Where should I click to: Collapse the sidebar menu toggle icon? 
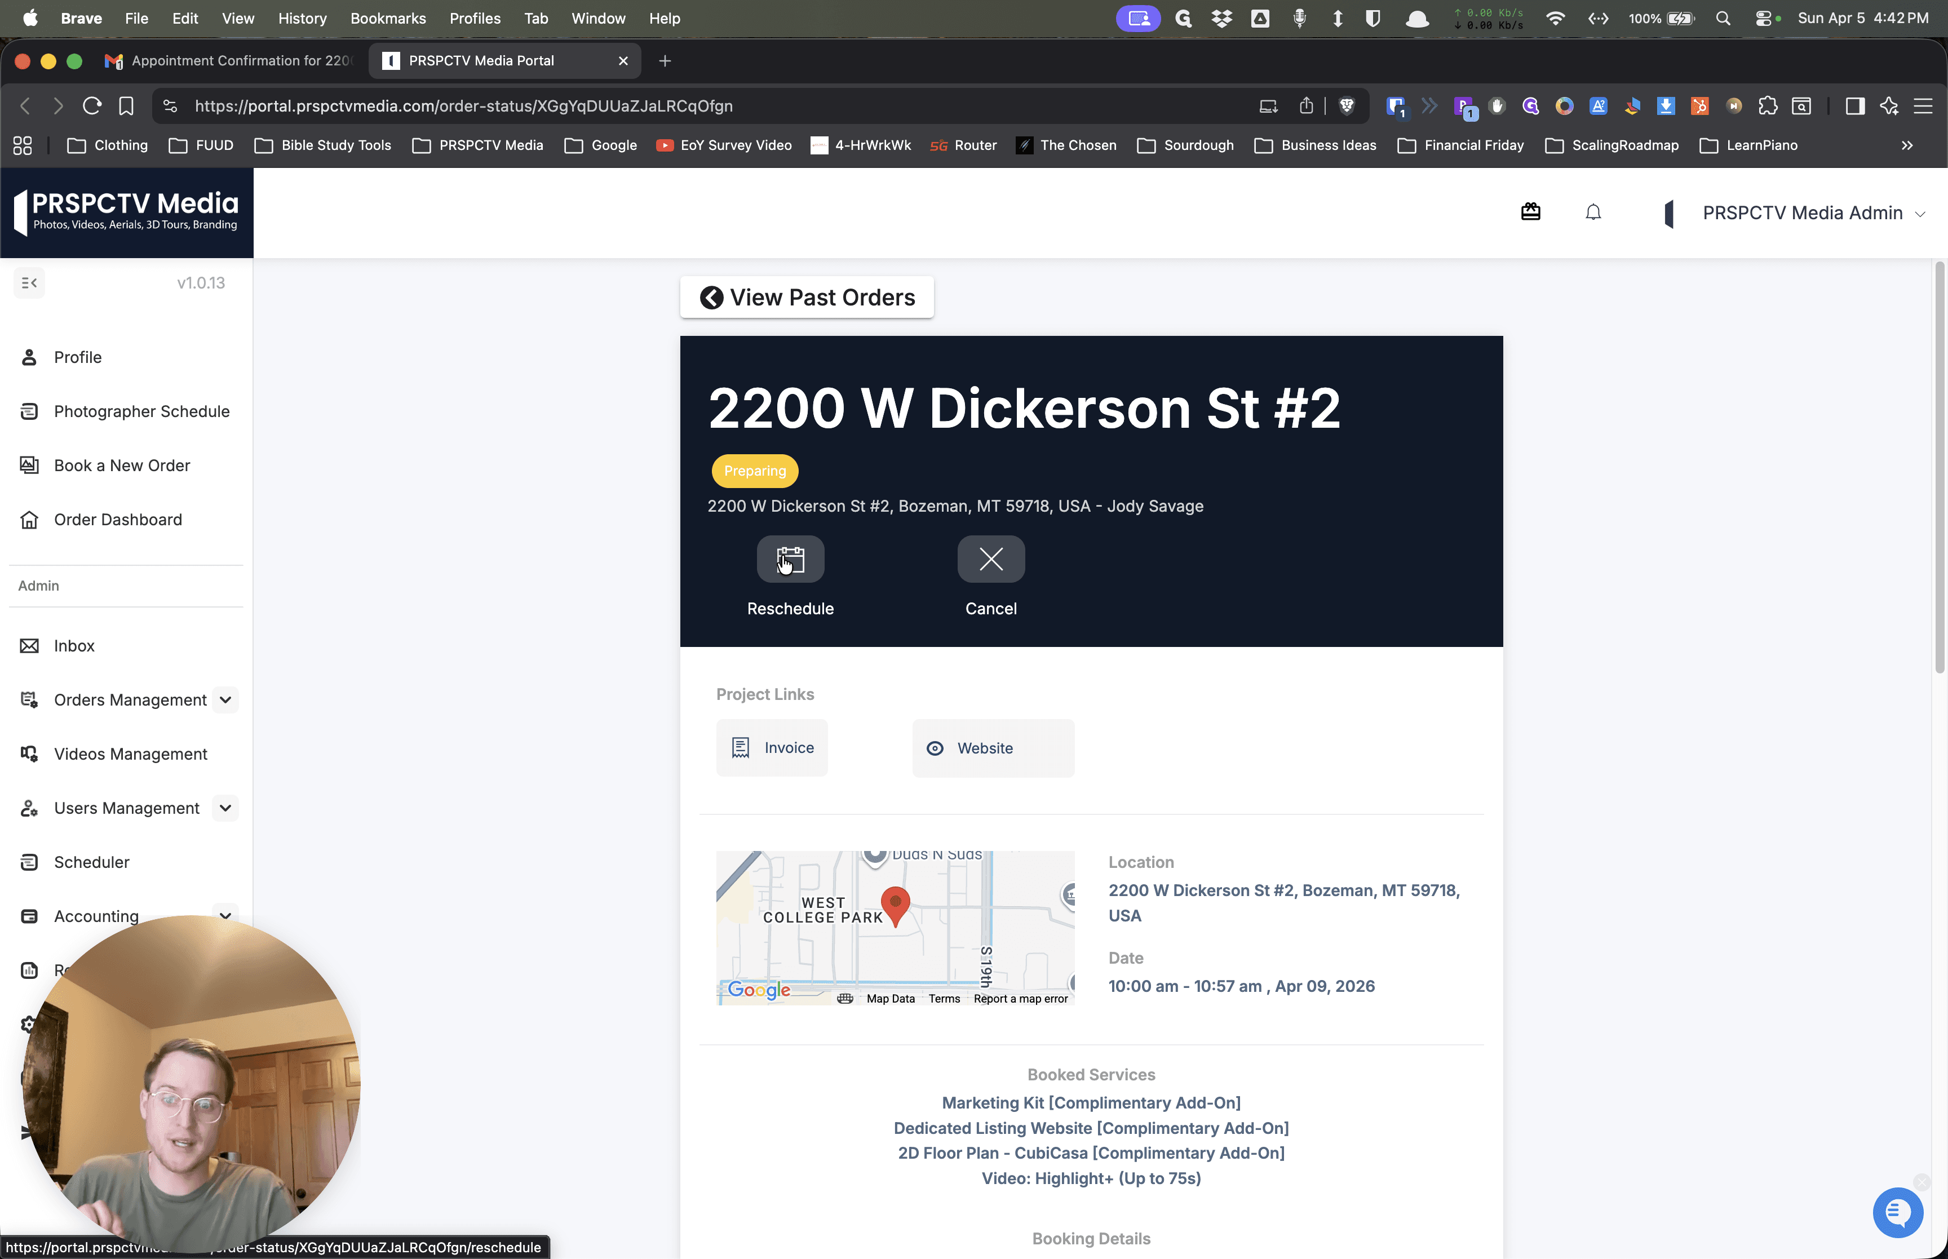[29, 283]
